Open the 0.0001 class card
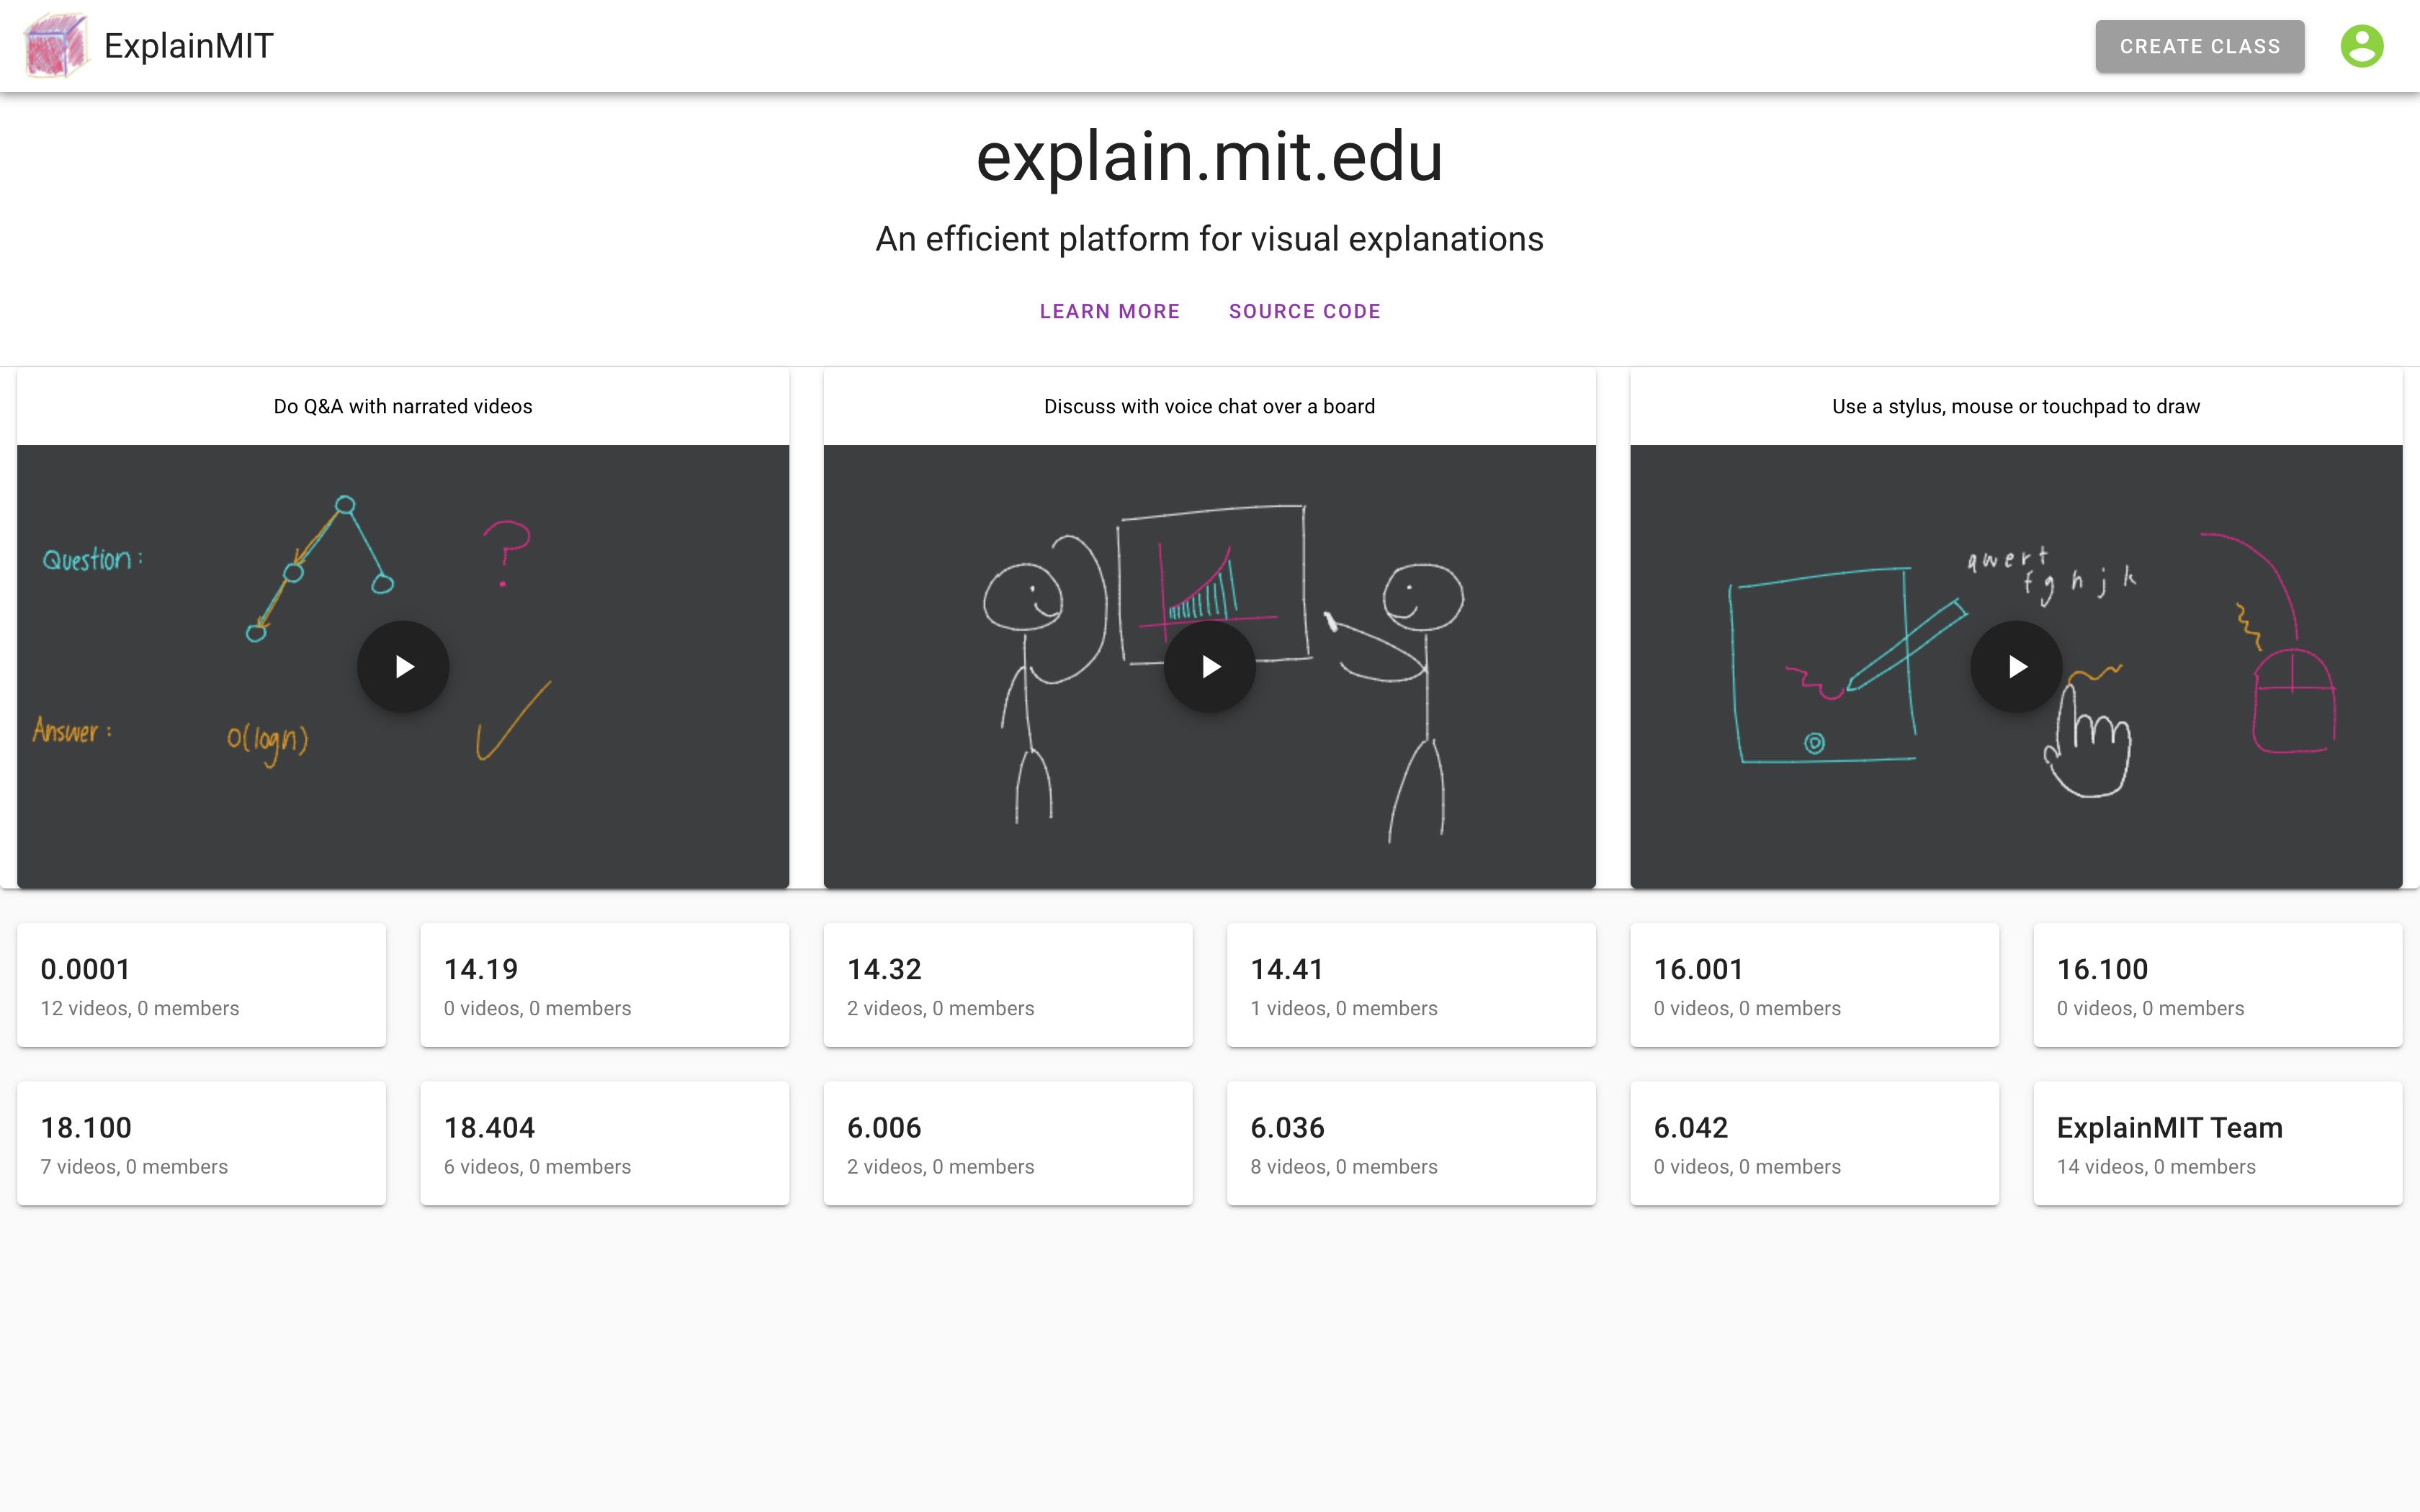This screenshot has width=2420, height=1512. 201,984
